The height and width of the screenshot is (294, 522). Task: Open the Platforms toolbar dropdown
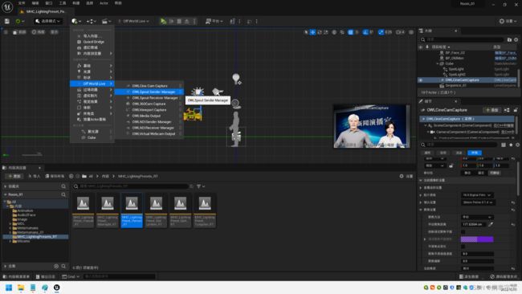(214, 21)
